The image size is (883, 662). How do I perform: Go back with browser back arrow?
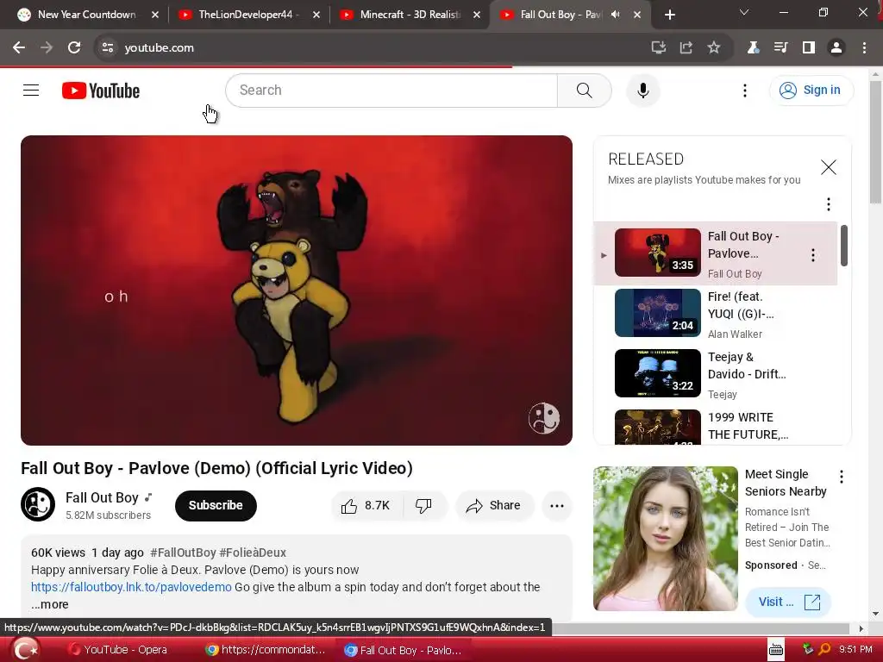[x=19, y=48]
